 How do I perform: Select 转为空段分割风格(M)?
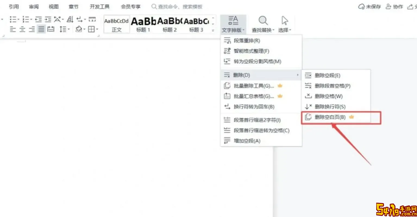[261, 61]
